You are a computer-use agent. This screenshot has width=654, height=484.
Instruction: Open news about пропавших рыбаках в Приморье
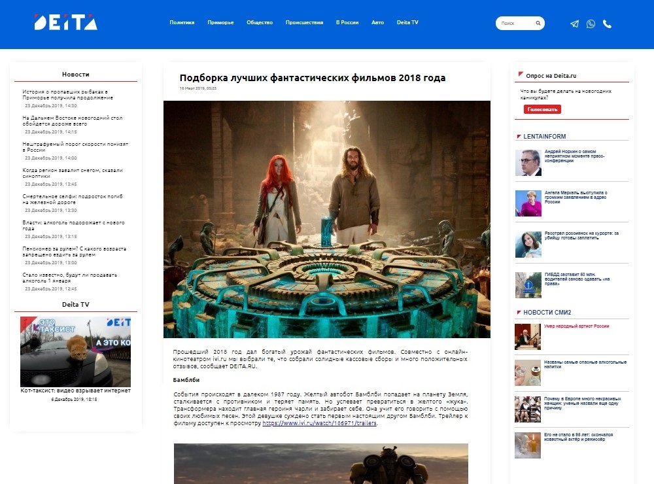pyautogui.click(x=67, y=95)
